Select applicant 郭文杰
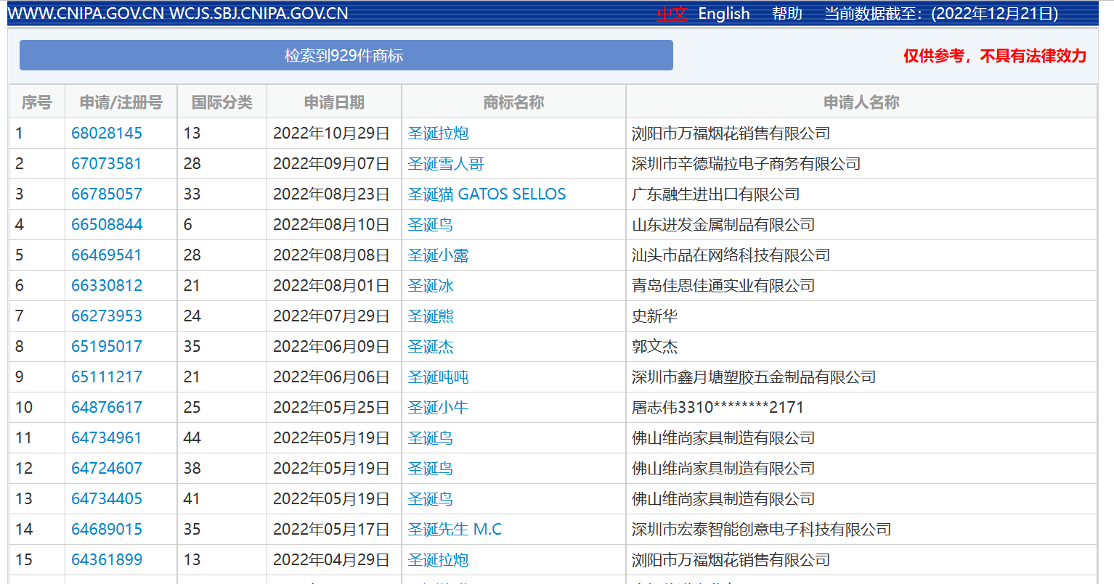Image resolution: width=1114 pixels, height=584 pixels. [655, 347]
